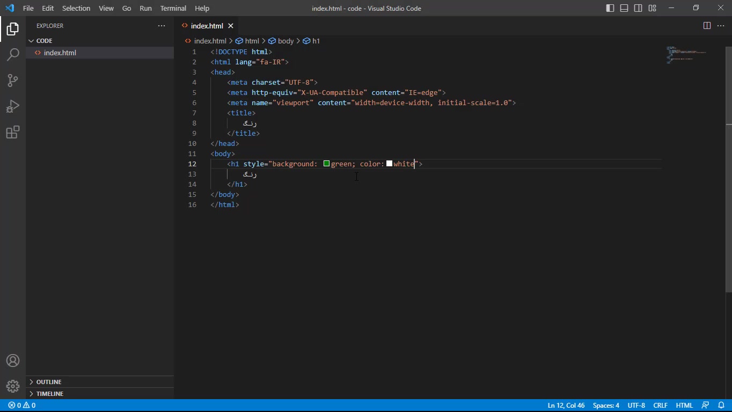
Task: Open the Accounts menu icon
Action: (x=13, y=360)
